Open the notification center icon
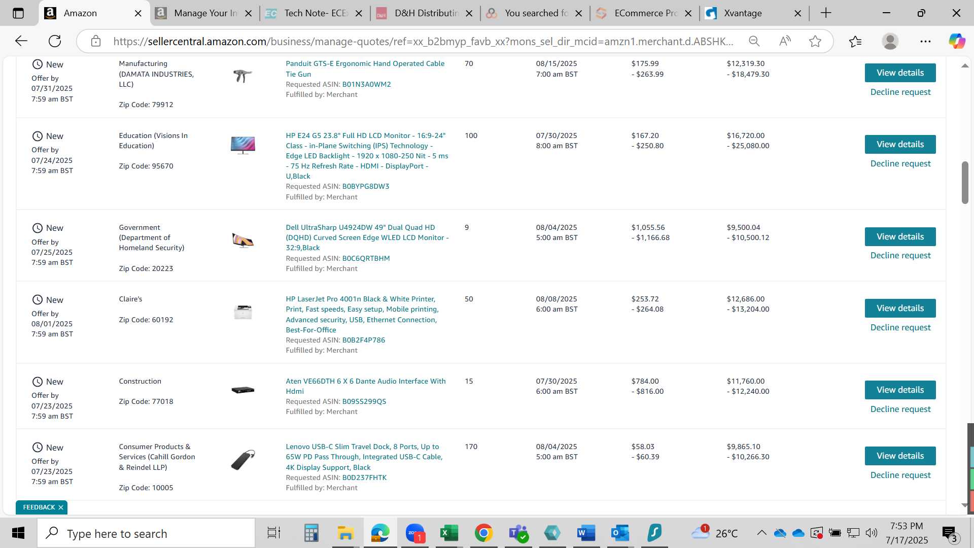The width and height of the screenshot is (974, 548). 950,533
